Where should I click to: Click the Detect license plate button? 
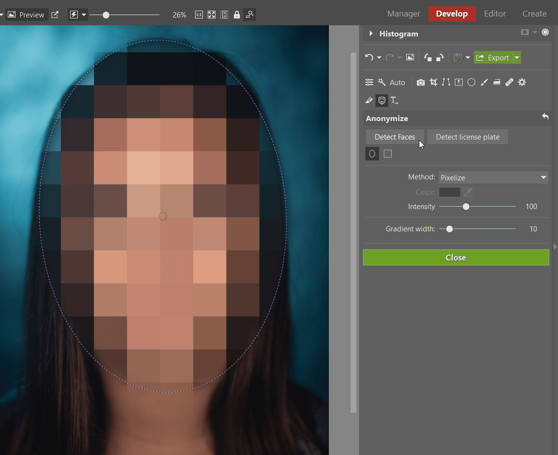tap(468, 137)
